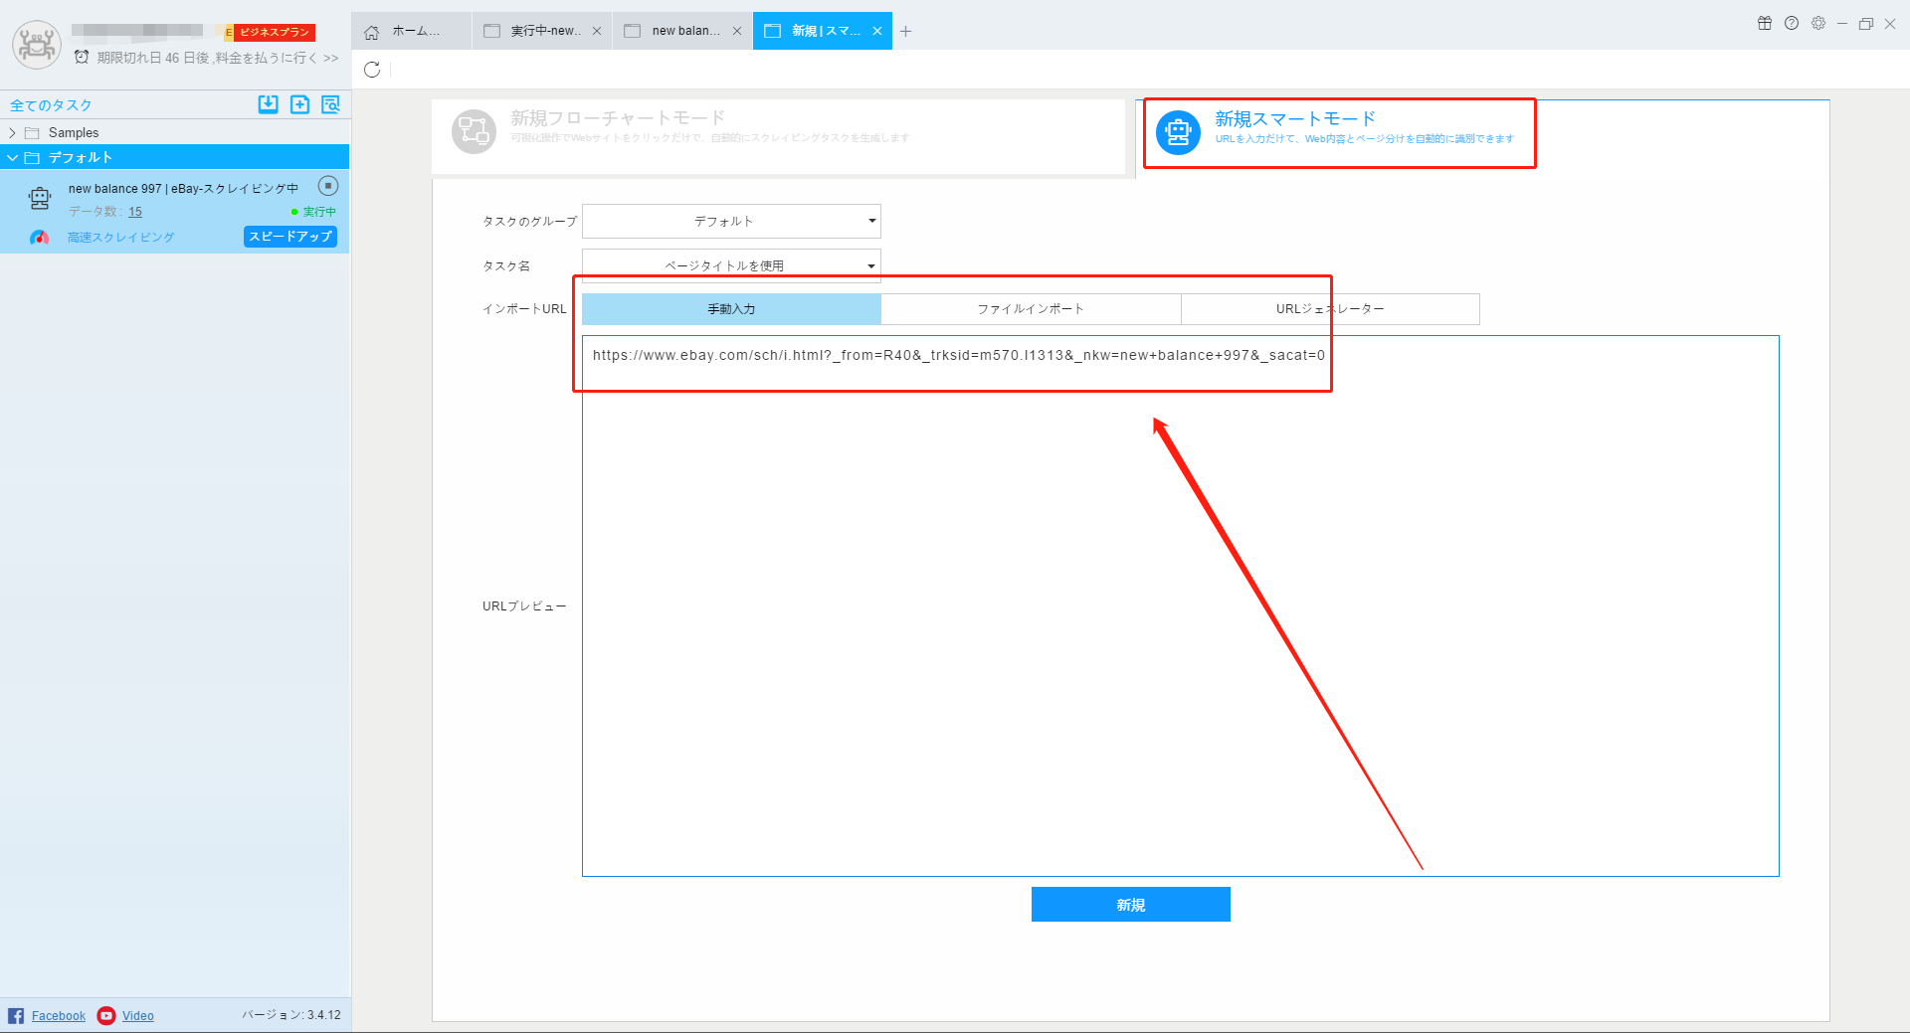Screen dimensions: 1910x1033
Task: Close the new balan... tab
Action: point(737,31)
